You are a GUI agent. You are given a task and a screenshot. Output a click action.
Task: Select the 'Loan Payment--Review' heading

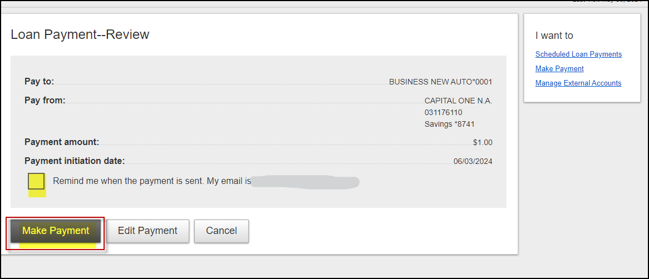pos(80,34)
